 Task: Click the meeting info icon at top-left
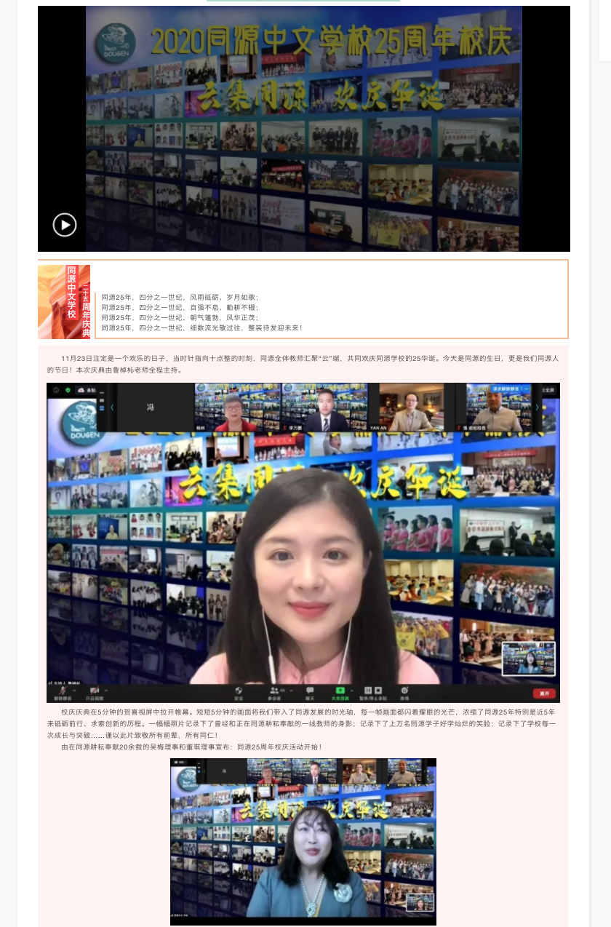click(55, 390)
